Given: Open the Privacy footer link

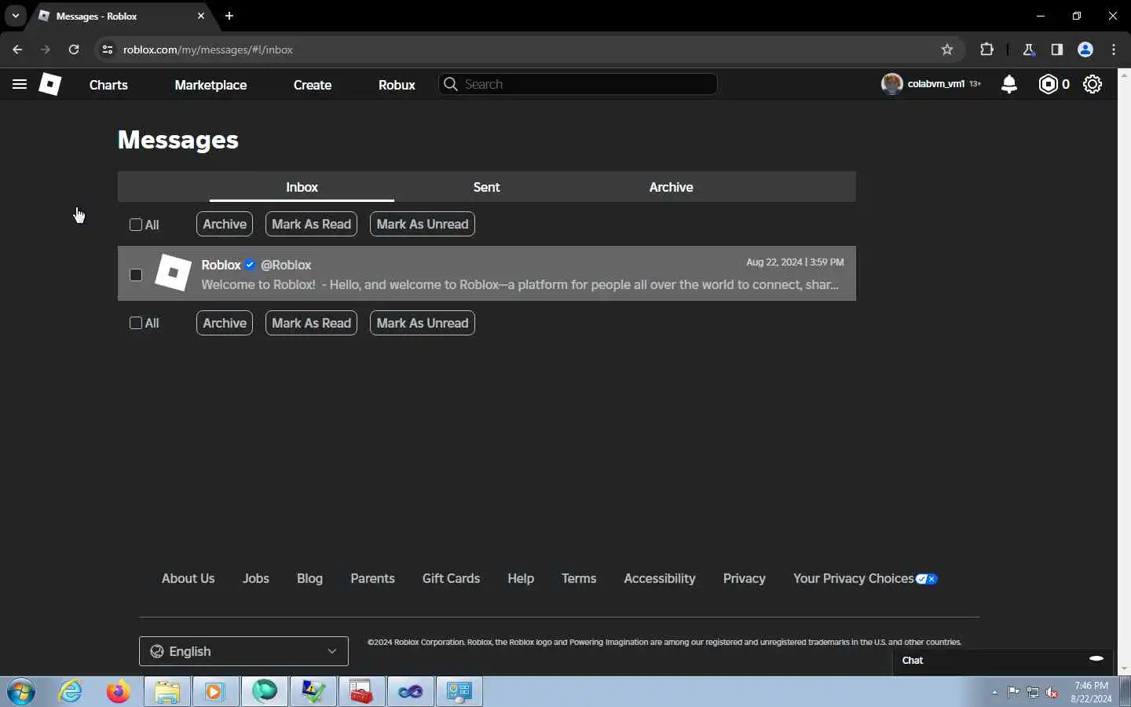Looking at the screenshot, I should tap(744, 578).
